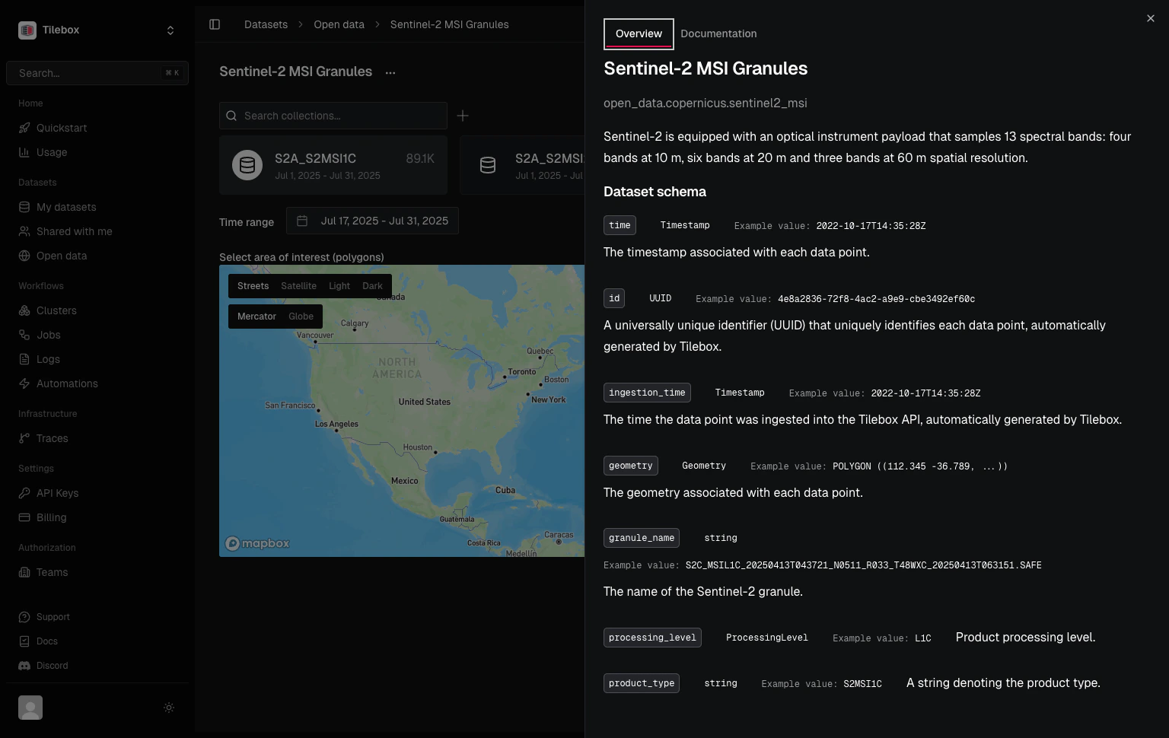The image size is (1169, 738).
Task: Click the Automations lightning icon
Action: click(24, 383)
